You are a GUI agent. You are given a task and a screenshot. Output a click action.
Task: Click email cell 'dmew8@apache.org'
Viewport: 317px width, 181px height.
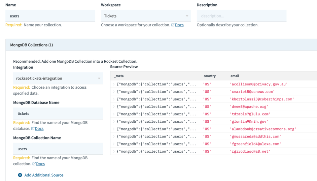[249, 106]
